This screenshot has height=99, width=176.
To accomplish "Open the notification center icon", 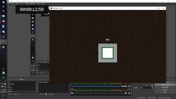I will point(3,96).
